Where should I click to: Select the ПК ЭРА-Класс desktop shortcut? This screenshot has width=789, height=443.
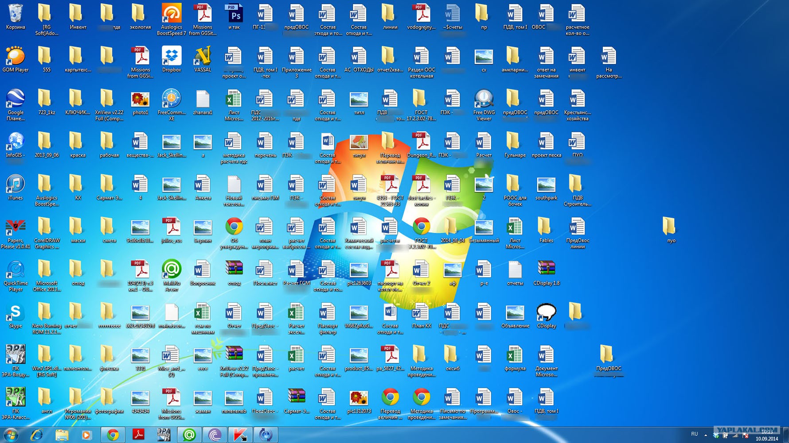coord(16,404)
